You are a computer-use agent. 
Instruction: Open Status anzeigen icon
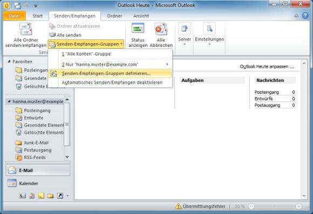click(138, 29)
